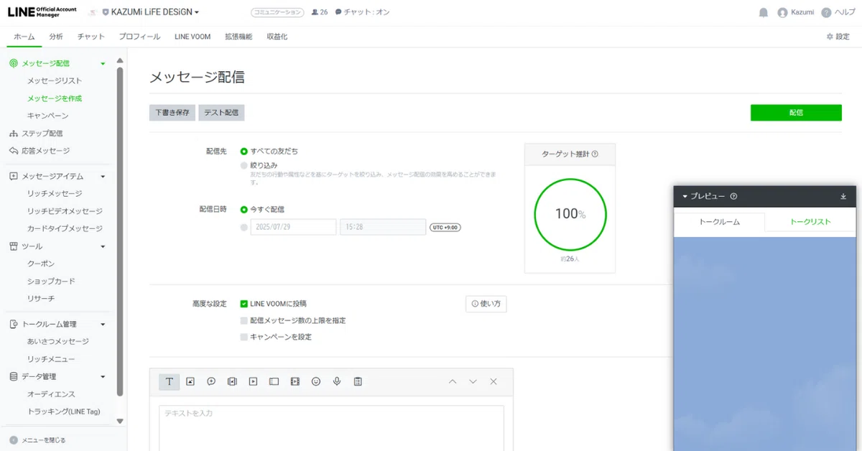This screenshot has width=862, height=451.
Task: Click メニューを閉じる collapse menu icon
Action: tap(14, 440)
